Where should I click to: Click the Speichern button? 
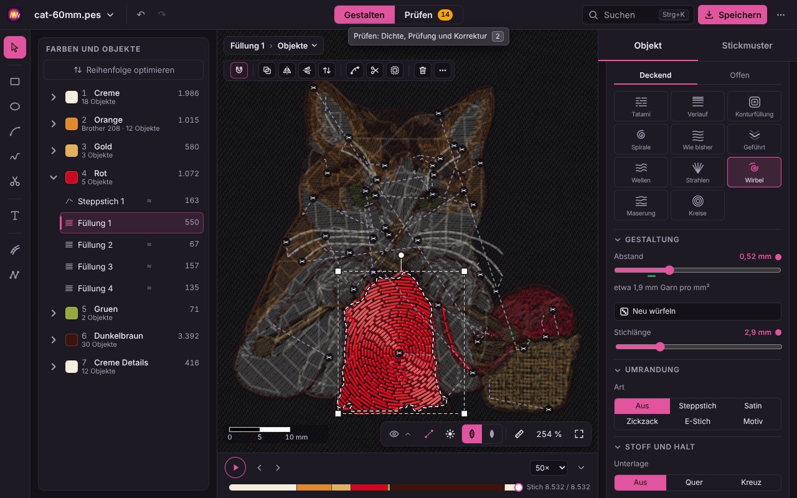point(733,15)
